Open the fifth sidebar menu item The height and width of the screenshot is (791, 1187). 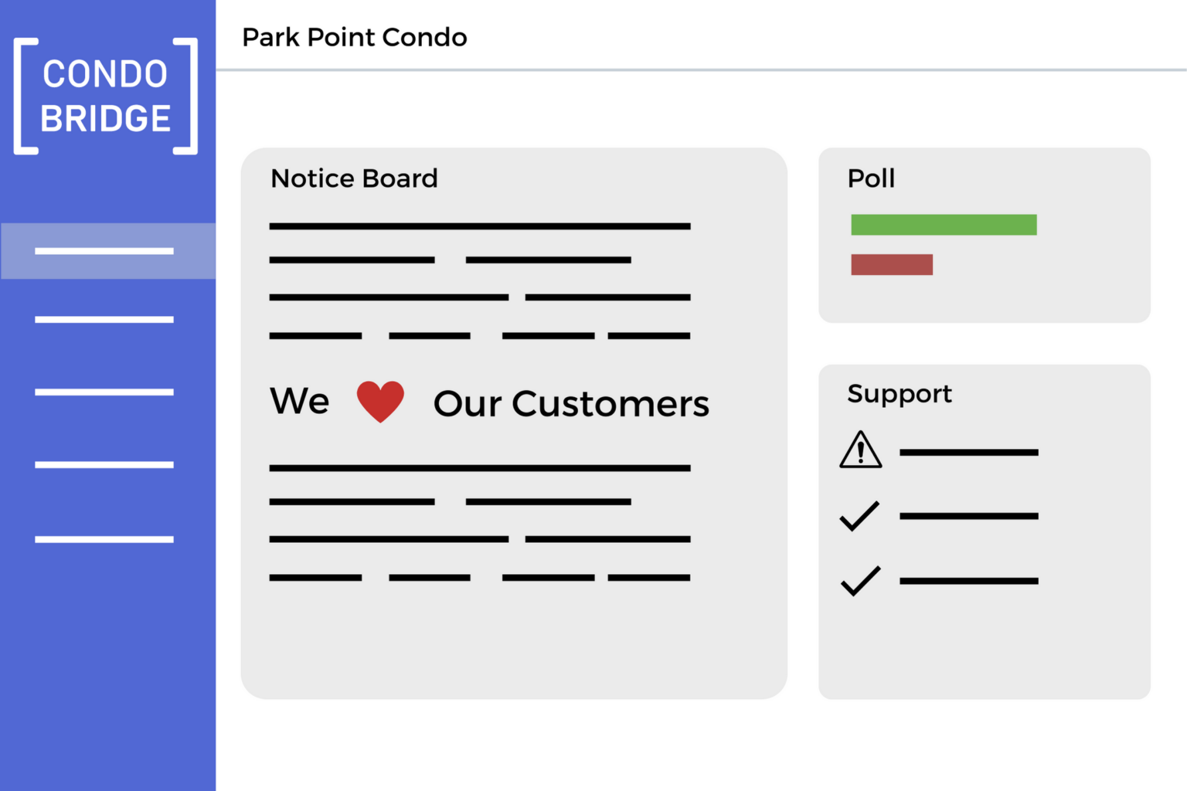click(x=104, y=539)
